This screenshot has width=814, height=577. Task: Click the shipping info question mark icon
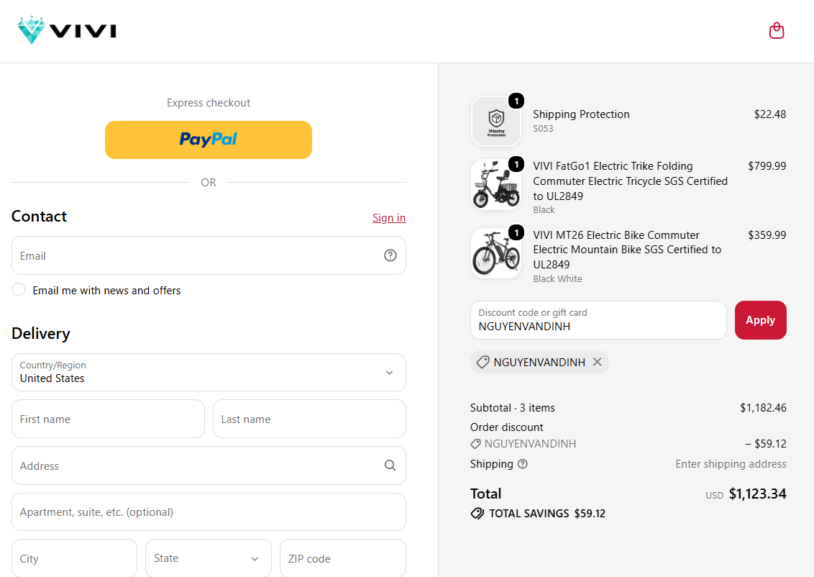(523, 464)
